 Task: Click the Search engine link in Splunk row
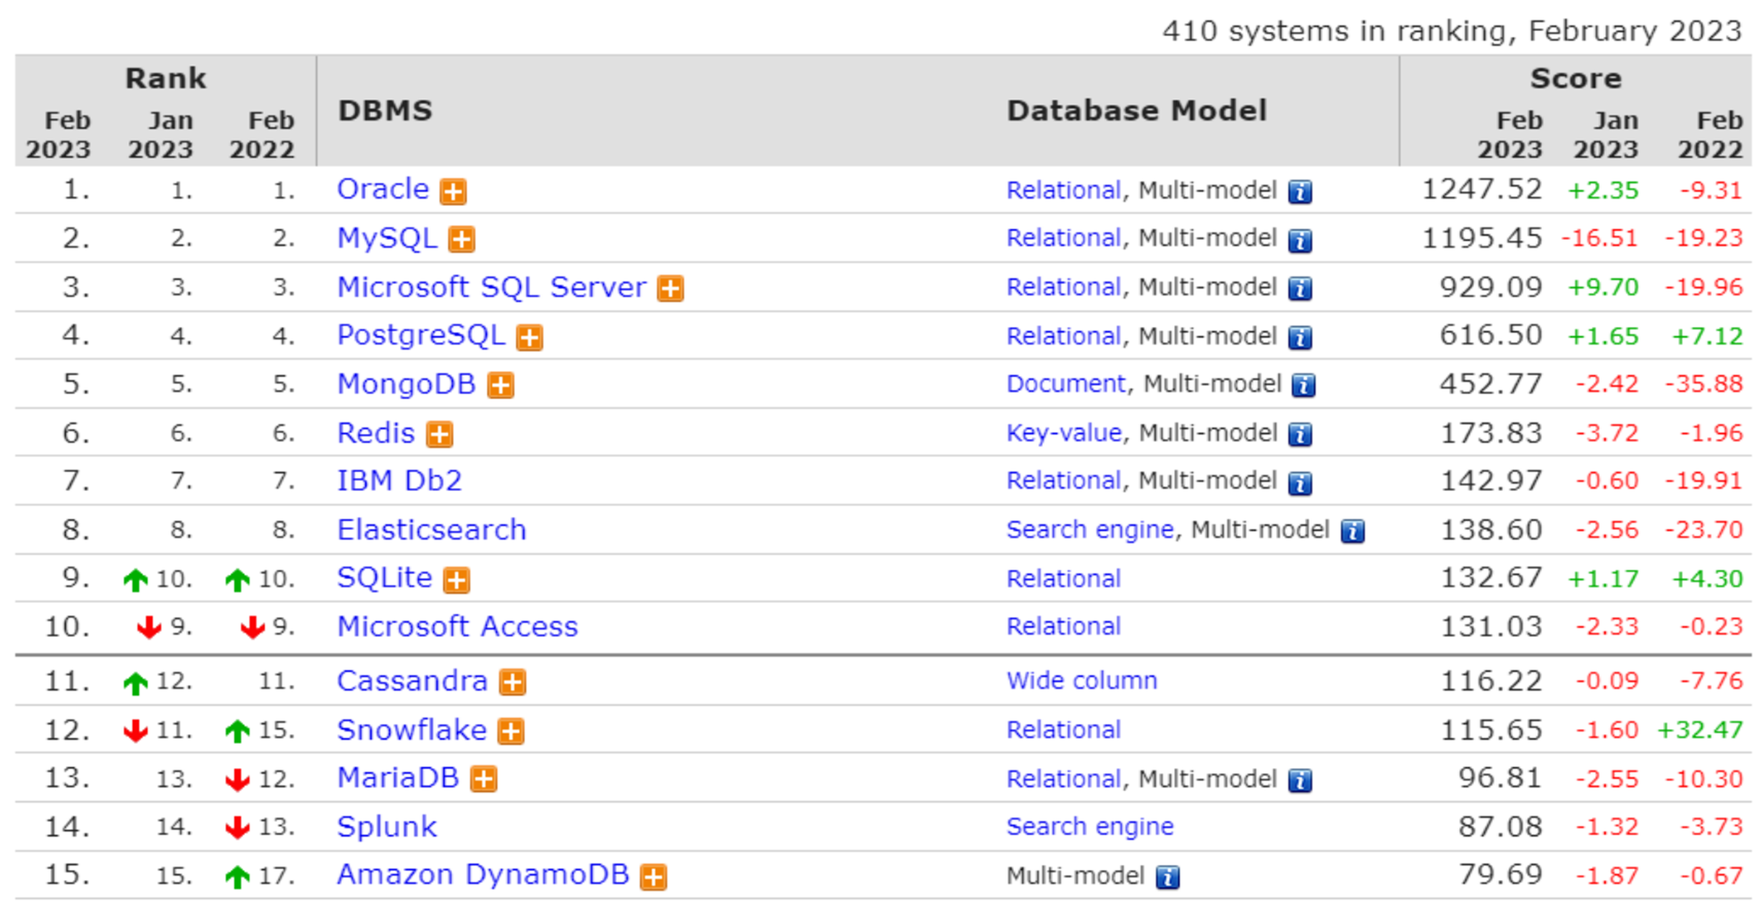(x=1090, y=827)
